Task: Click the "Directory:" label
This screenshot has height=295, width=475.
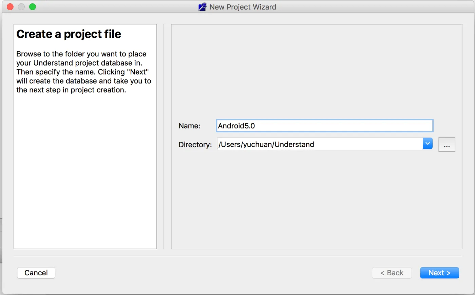Action: 195,145
